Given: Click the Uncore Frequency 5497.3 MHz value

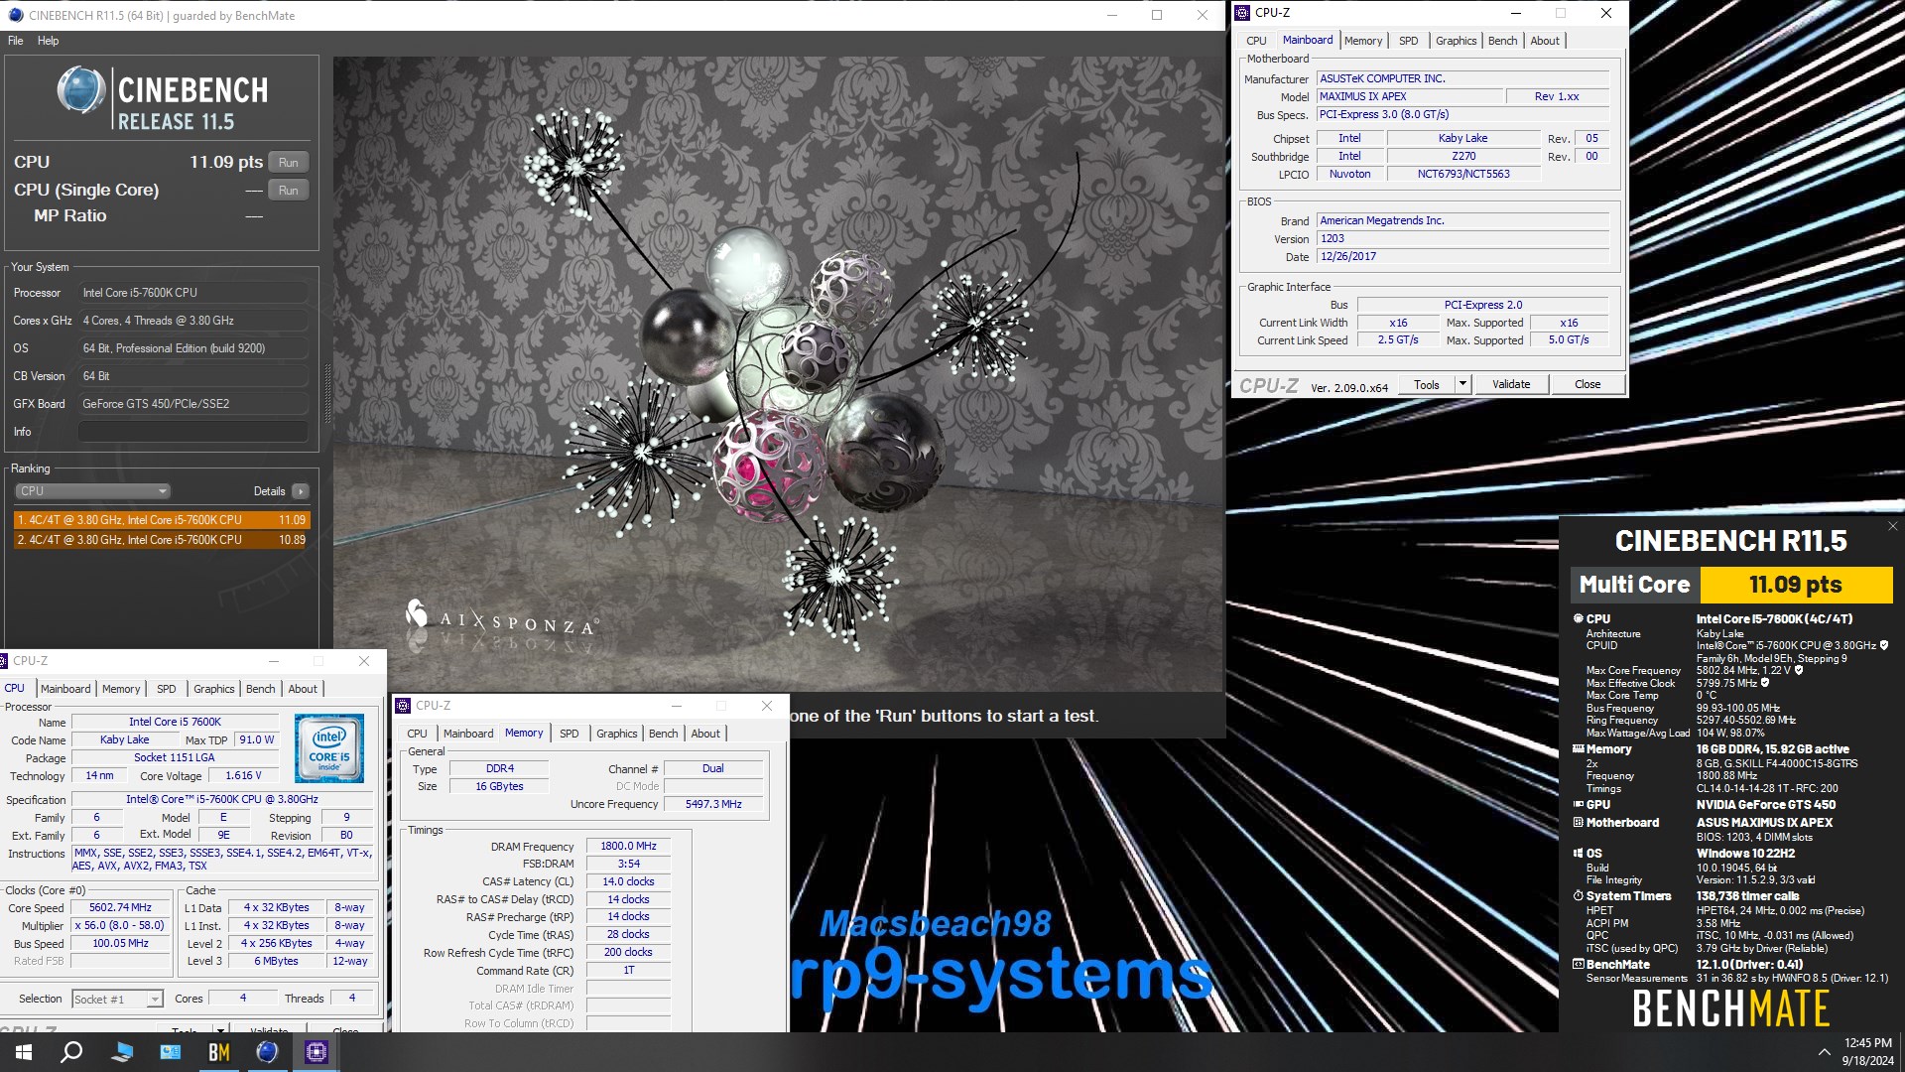Looking at the screenshot, I should (x=713, y=804).
